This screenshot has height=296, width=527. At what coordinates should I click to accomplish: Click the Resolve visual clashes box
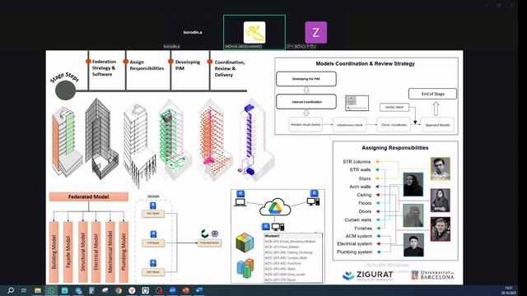[305, 124]
